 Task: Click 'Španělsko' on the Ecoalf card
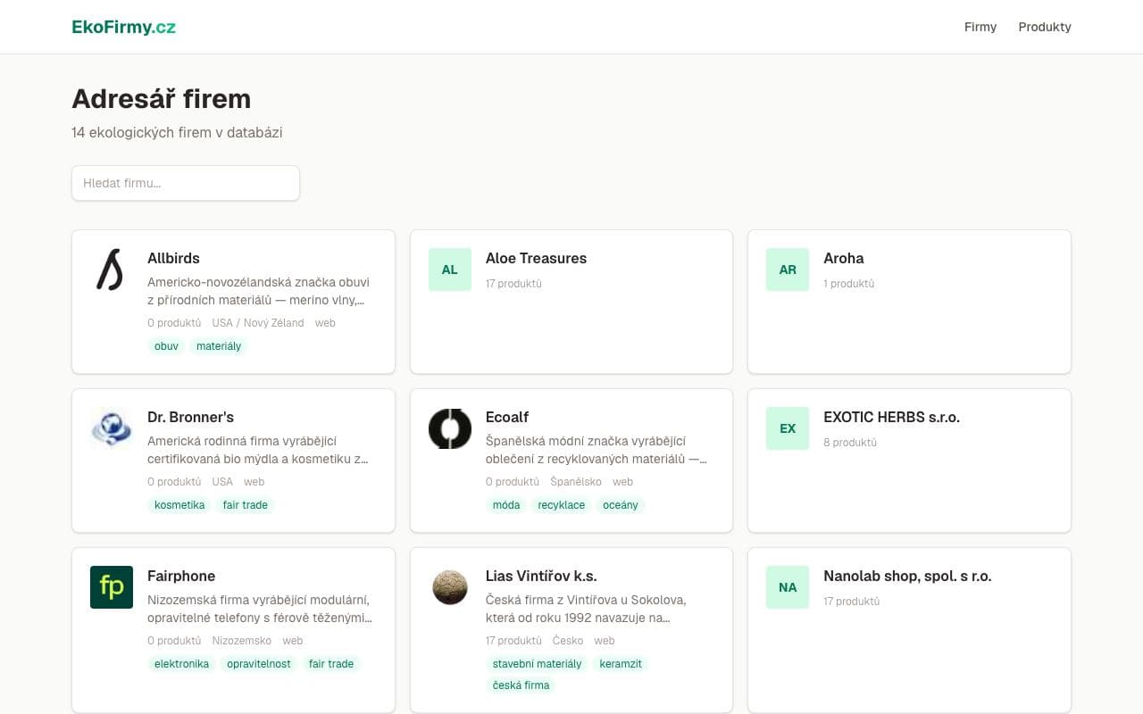coord(576,482)
